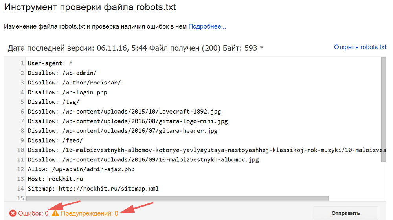Click the Sitemap URL line
The width and height of the screenshot is (393, 220).
(93, 189)
